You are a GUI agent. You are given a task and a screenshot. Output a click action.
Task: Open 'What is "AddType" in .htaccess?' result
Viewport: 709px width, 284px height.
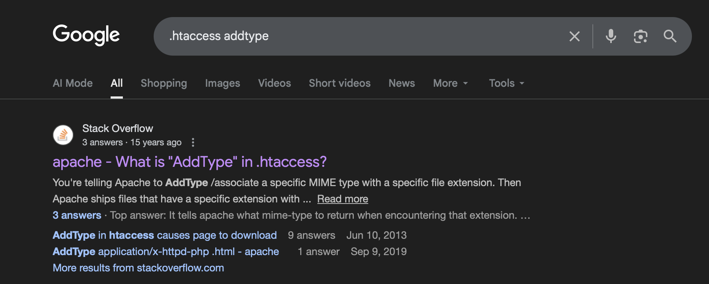[189, 162]
